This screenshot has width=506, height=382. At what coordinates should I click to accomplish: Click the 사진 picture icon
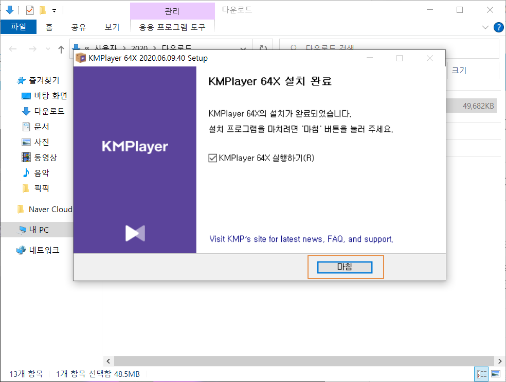click(26, 142)
